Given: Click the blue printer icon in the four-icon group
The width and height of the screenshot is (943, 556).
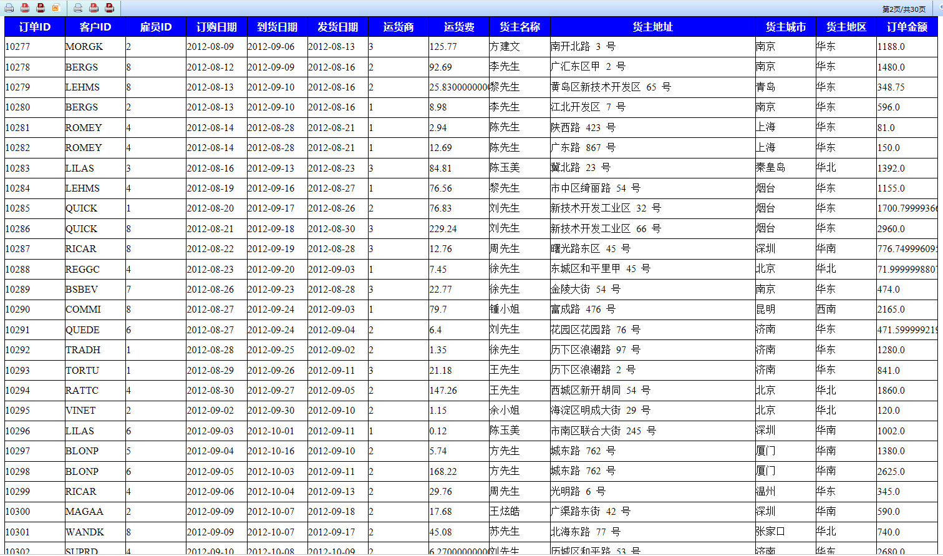Looking at the screenshot, I should pyautogui.click(x=9, y=8).
